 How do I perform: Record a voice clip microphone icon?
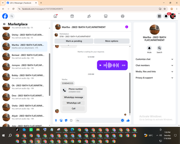coord(56,120)
